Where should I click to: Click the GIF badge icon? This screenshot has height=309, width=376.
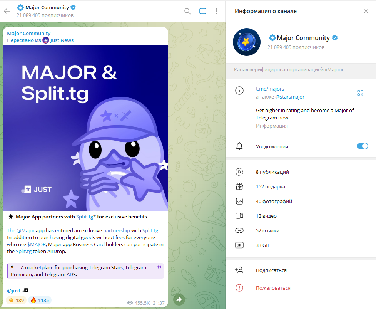tap(239, 245)
